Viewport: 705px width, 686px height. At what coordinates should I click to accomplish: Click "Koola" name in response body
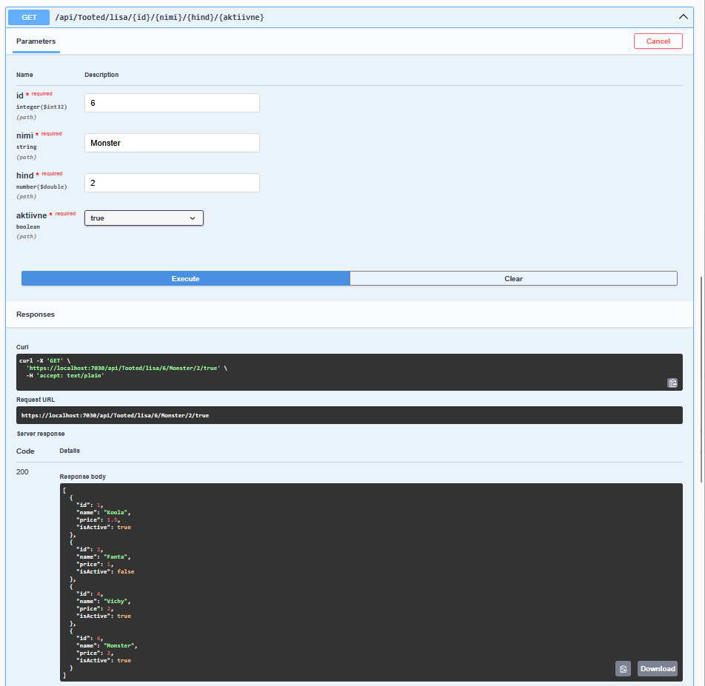click(x=117, y=513)
